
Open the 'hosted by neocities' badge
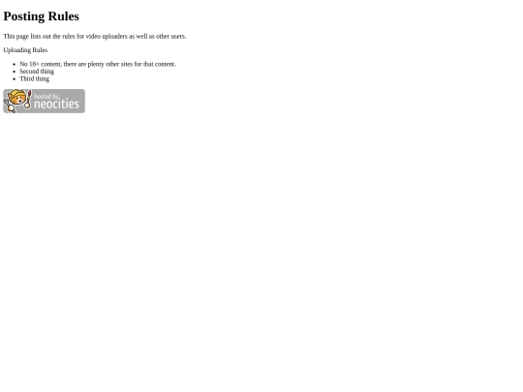point(44,101)
